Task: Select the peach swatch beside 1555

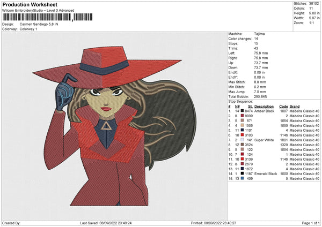Action: (243, 126)
